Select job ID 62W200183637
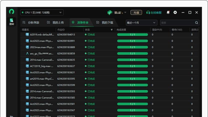The image size is (208, 117). pos(66,66)
